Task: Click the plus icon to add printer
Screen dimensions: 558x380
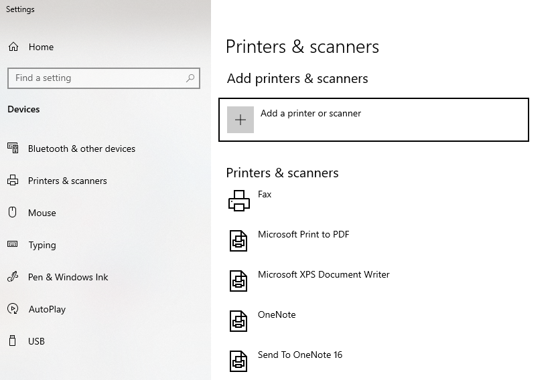Action: (240, 120)
